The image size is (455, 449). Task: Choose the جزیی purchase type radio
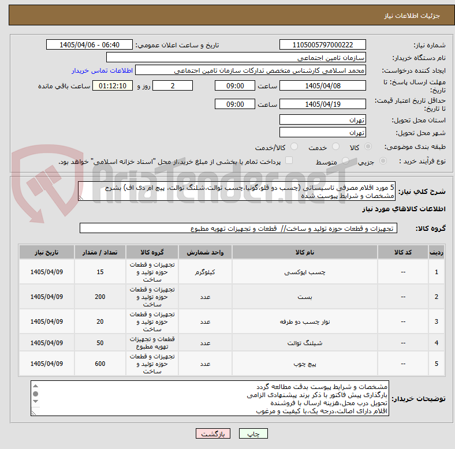tap(383, 160)
